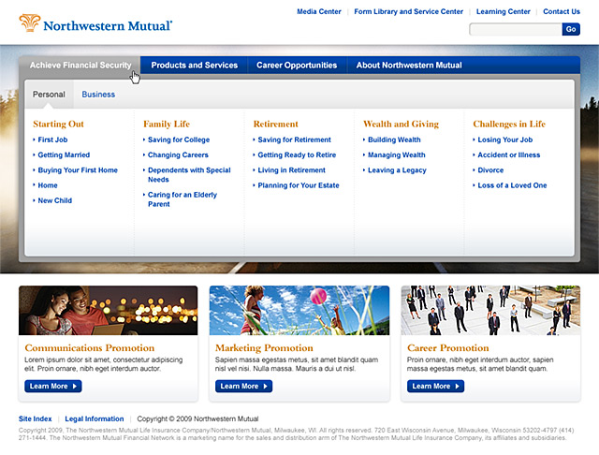Viewport: 599px width, 455px height.
Task: Open Form Library and Service Center
Action: 409,12
